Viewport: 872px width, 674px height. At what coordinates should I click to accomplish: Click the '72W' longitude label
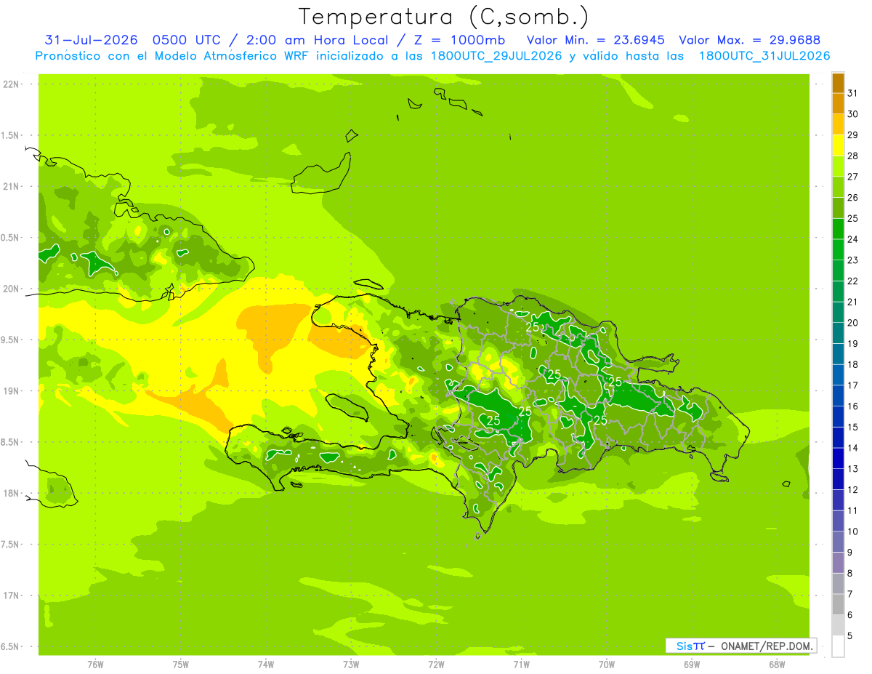[x=436, y=665]
